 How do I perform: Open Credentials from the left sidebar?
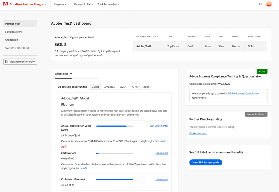click(x=12, y=40)
